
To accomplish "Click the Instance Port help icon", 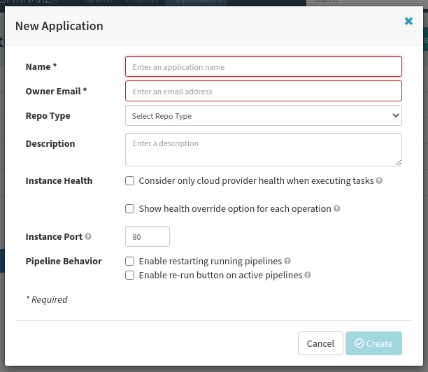I will (88, 237).
